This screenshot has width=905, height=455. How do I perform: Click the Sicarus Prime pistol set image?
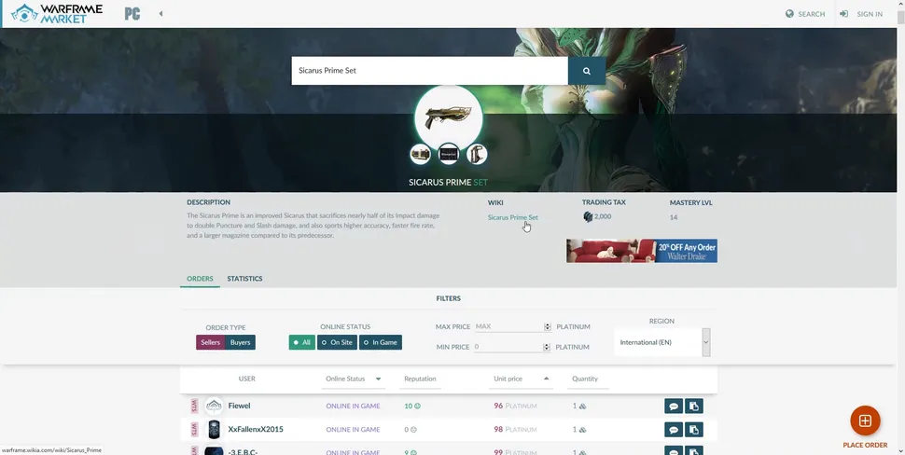coord(448,118)
